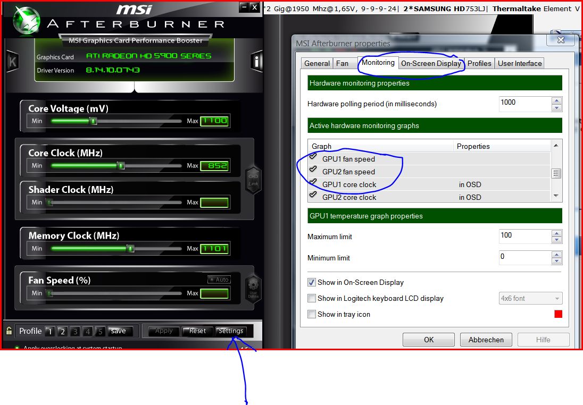The width and height of the screenshot is (583, 405).
Task: Select profile slot 2
Action: 62,331
